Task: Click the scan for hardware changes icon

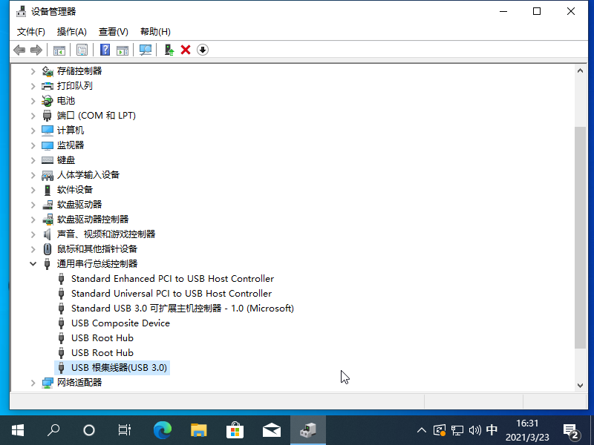Action: 146,50
